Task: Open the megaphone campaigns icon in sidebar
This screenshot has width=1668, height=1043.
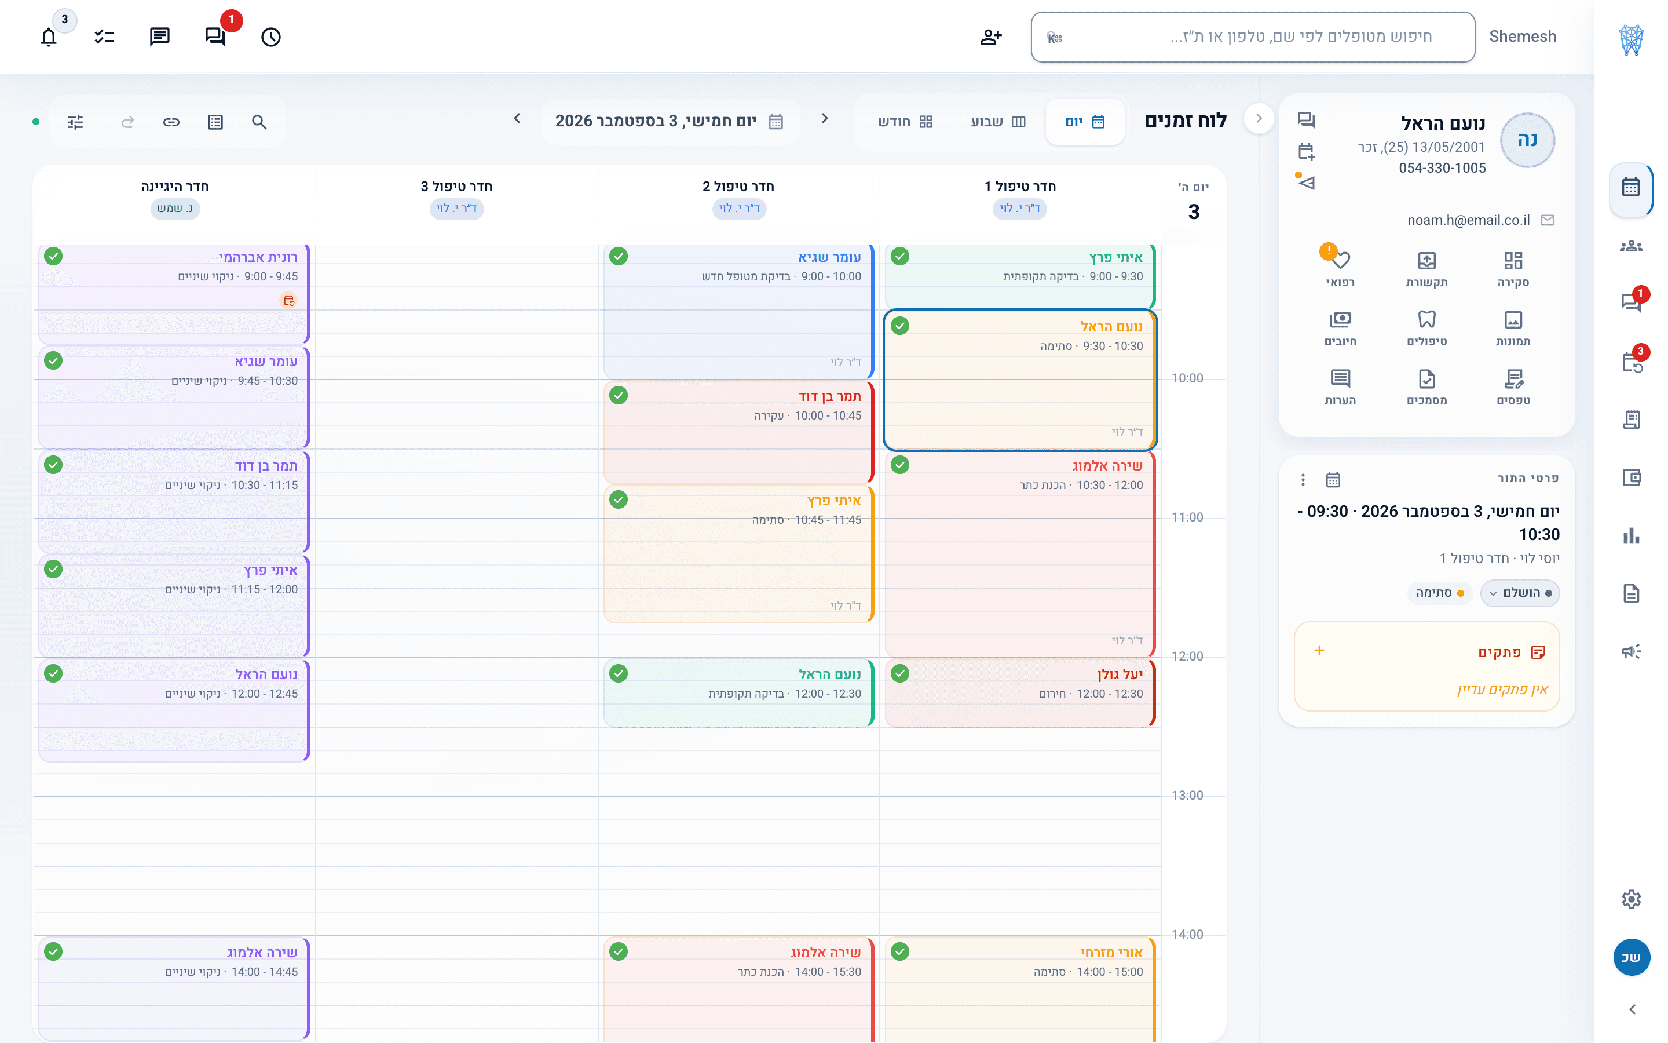Action: coord(1631,651)
